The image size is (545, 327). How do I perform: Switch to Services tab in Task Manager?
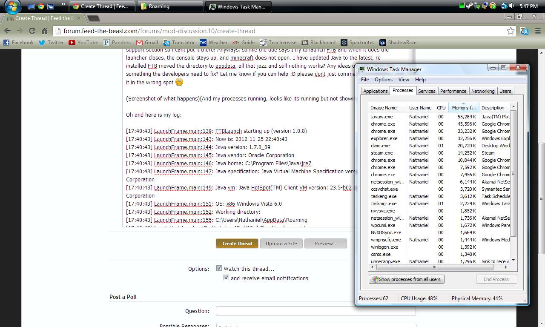[x=427, y=91]
